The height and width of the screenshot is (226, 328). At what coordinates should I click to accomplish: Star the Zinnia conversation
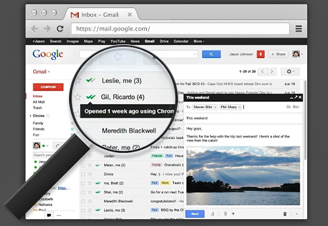point(90,174)
